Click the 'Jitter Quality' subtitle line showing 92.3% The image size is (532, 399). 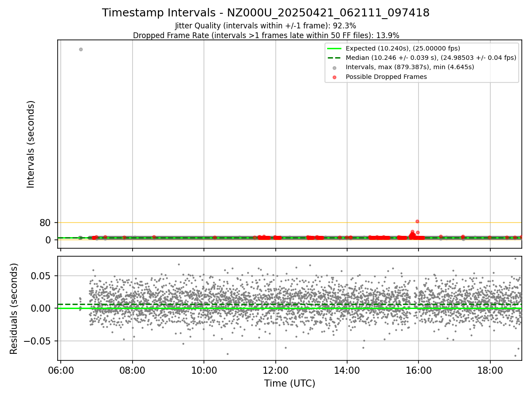pos(266,26)
